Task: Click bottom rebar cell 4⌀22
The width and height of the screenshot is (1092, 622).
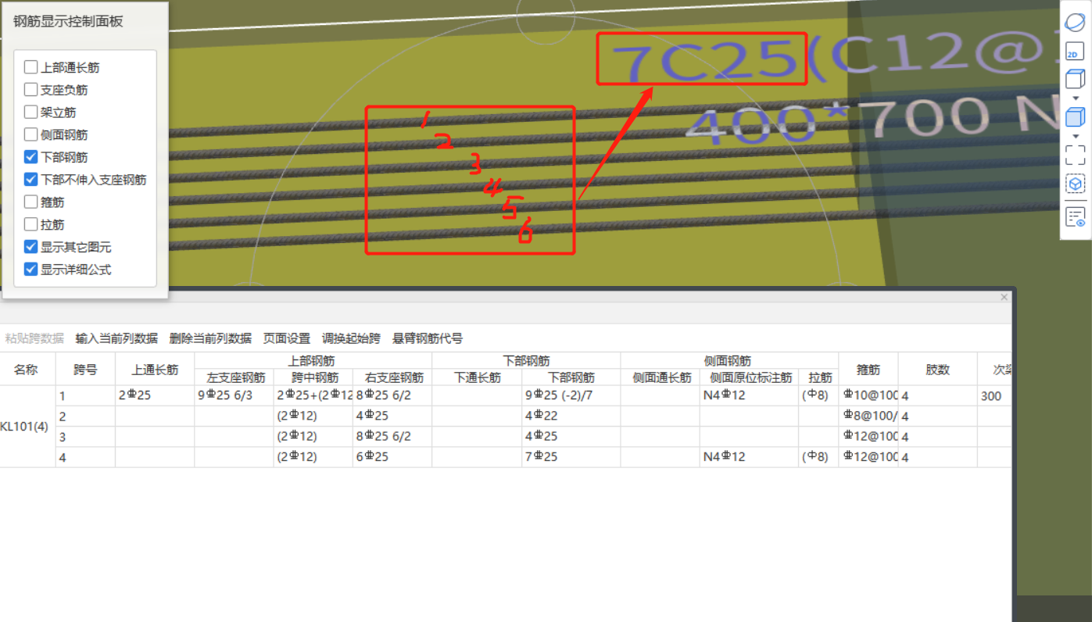Action: [x=571, y=416]
